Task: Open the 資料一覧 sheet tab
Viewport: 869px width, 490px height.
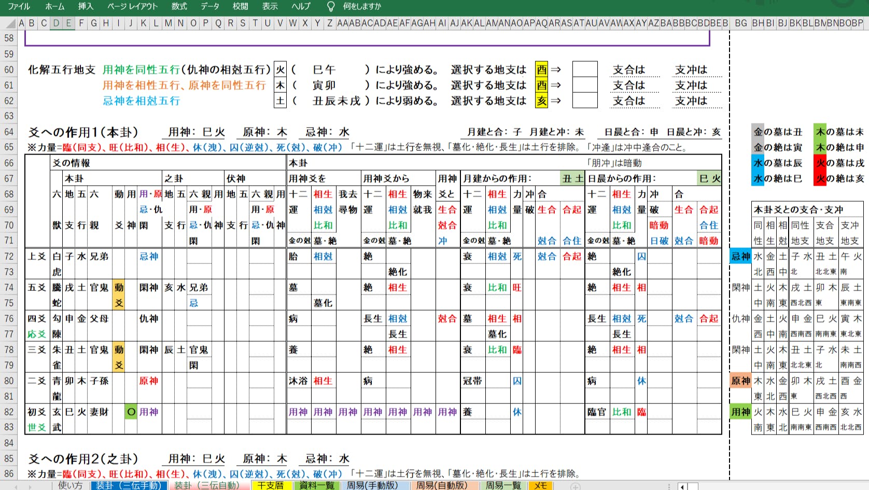Action: tap(316, 485)
